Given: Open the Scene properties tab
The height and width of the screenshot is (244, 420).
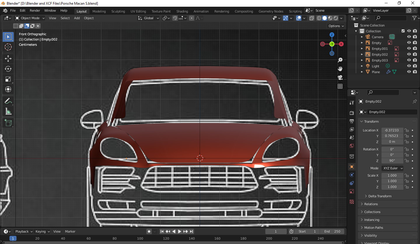Looking at the screenshot, I should [x=352, y=138].
